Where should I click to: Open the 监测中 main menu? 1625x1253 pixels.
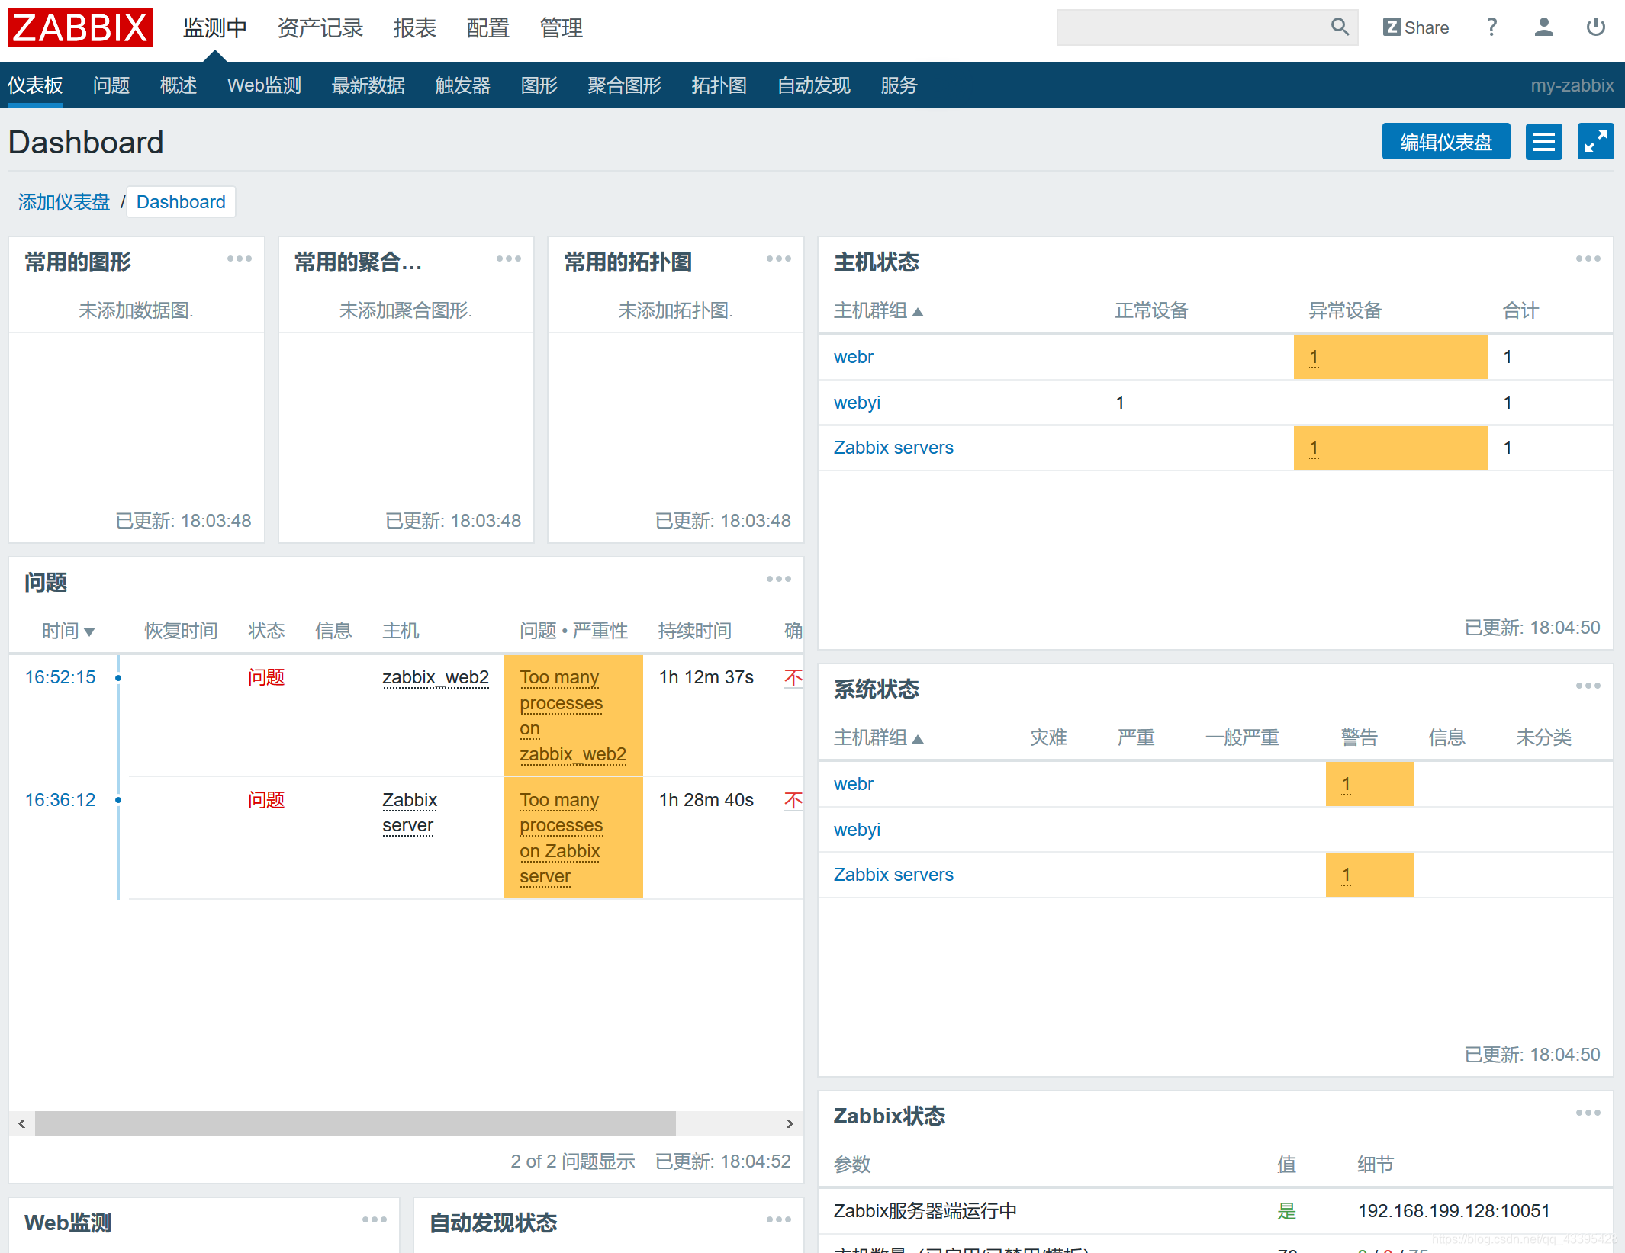tap(215, 28)
